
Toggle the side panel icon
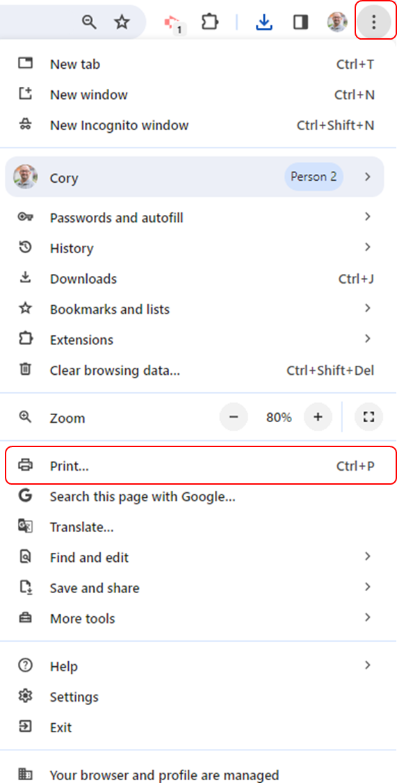click(300, 22)
